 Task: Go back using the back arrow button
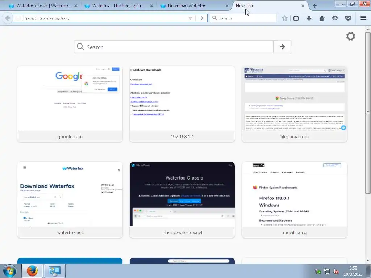tap(8, 18)
